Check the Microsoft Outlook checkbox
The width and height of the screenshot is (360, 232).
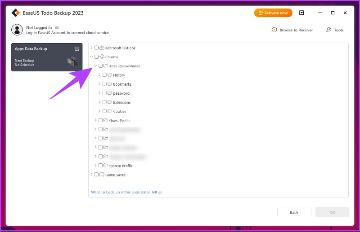(x=96, y=48)
